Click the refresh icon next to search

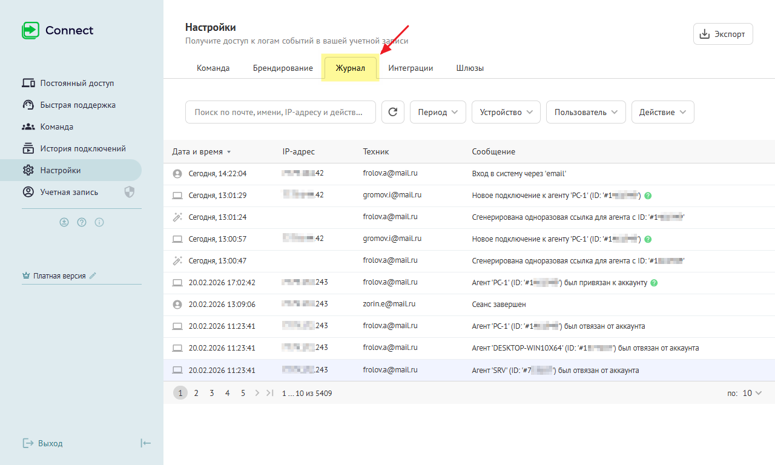pyautogui.click(x=393, y=112)
